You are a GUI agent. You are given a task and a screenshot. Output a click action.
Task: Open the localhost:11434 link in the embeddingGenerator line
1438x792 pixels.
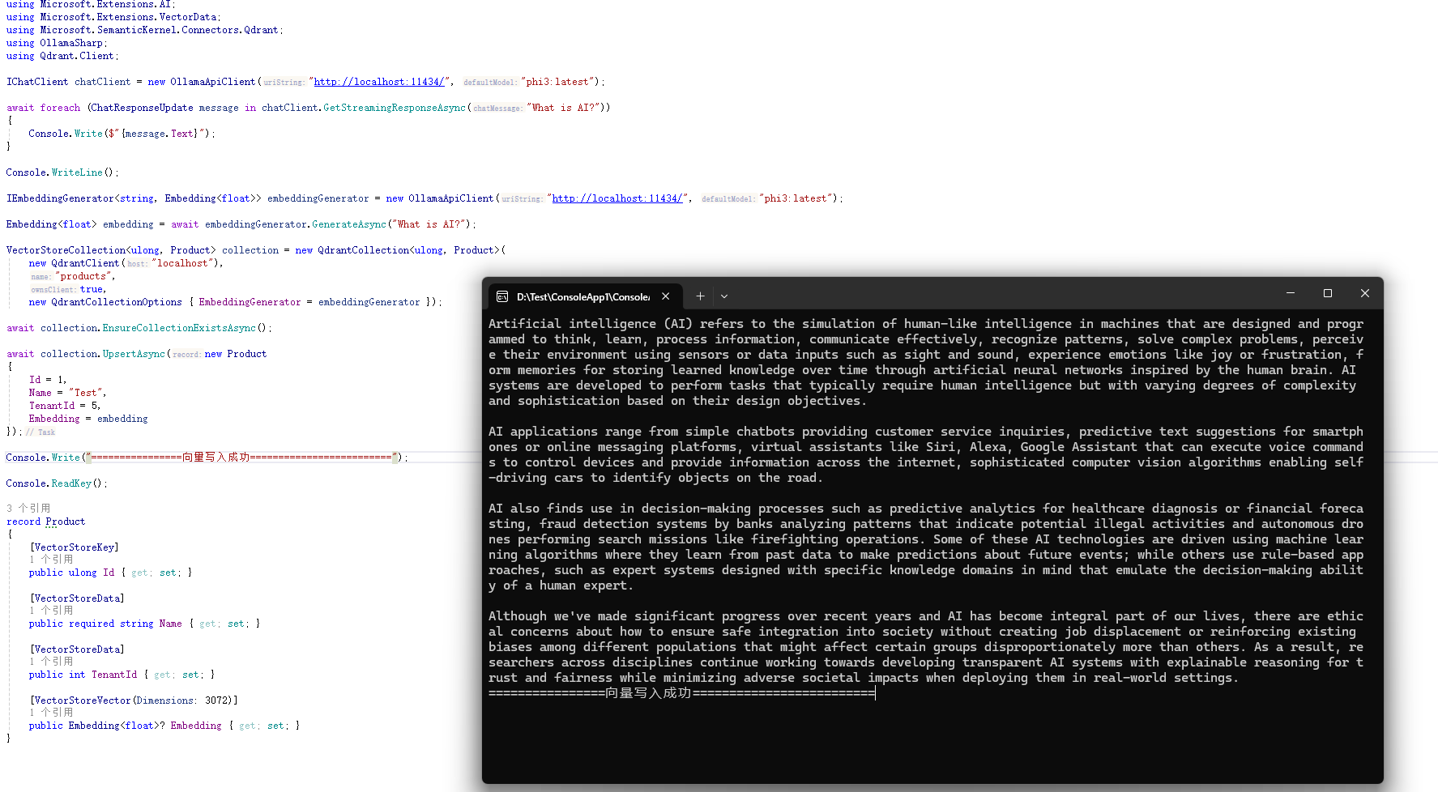[x=617, y=198]
